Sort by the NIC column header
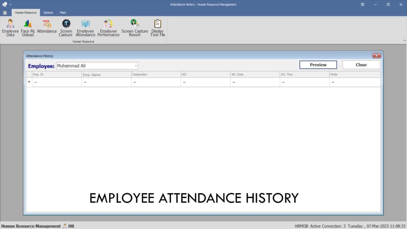 coord(205,74)
